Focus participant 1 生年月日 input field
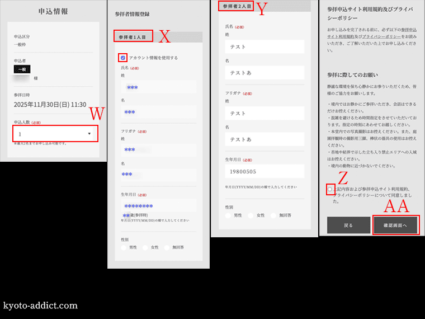This screenshot has height=319, width=425. [158, 206]
